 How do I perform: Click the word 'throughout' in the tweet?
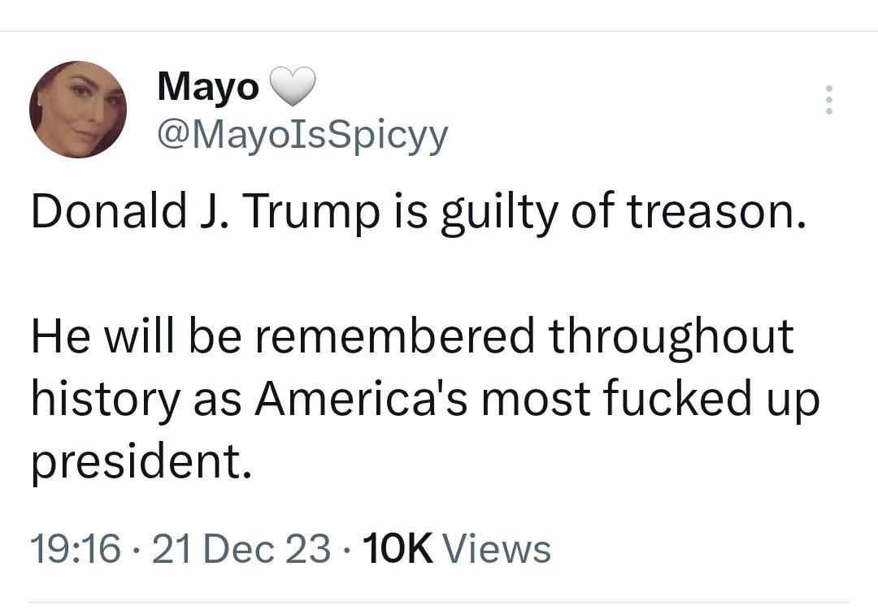coord(672,335)
